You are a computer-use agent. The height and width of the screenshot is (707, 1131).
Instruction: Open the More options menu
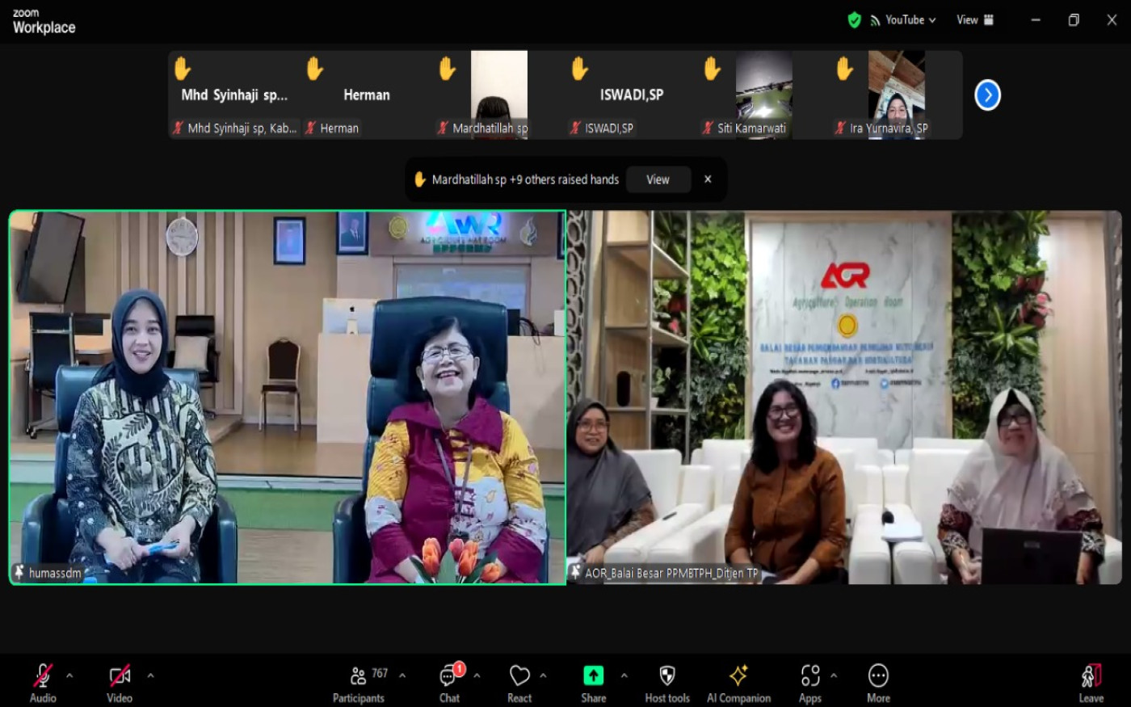[x=878, y=683]
